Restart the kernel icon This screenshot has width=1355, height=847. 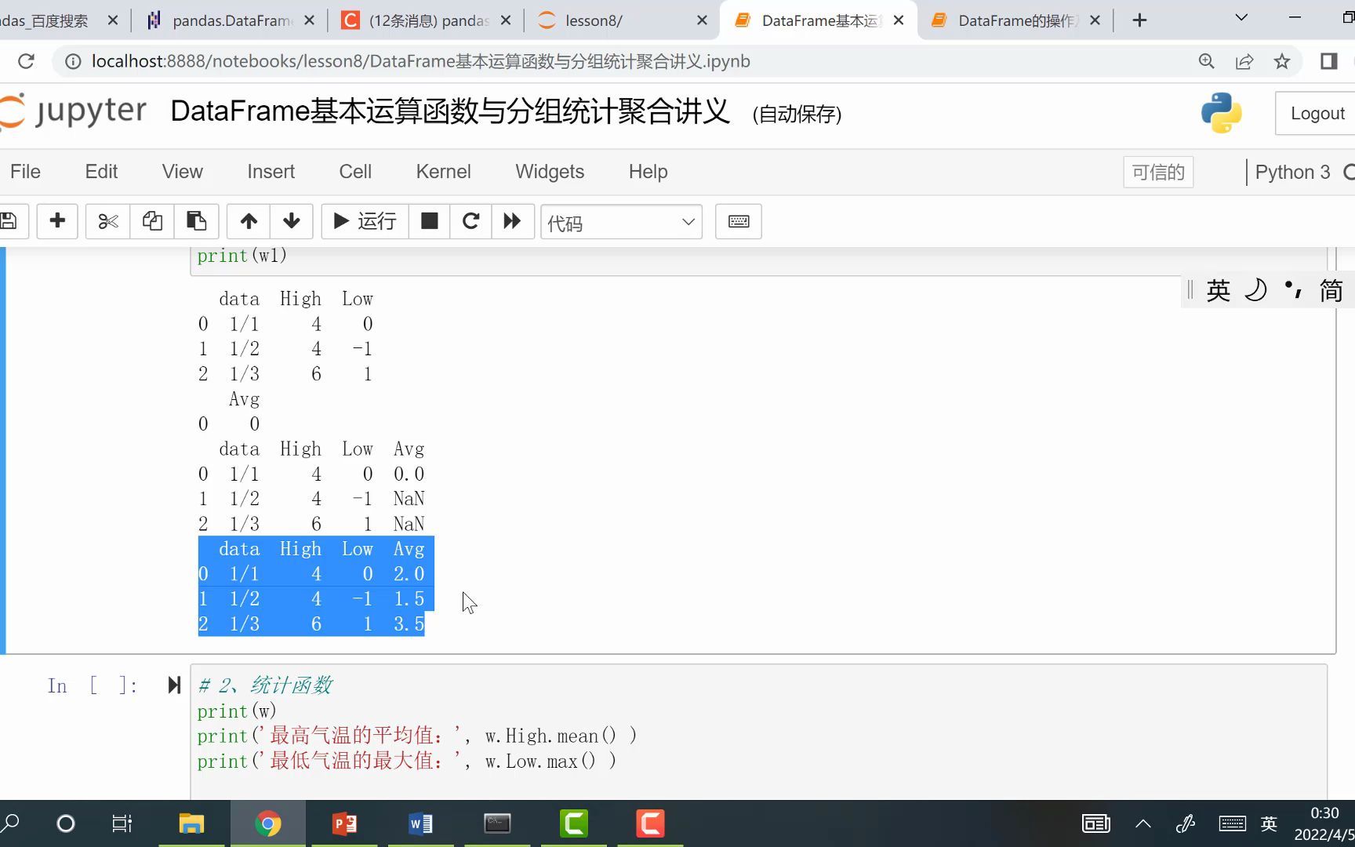point(470,221)
